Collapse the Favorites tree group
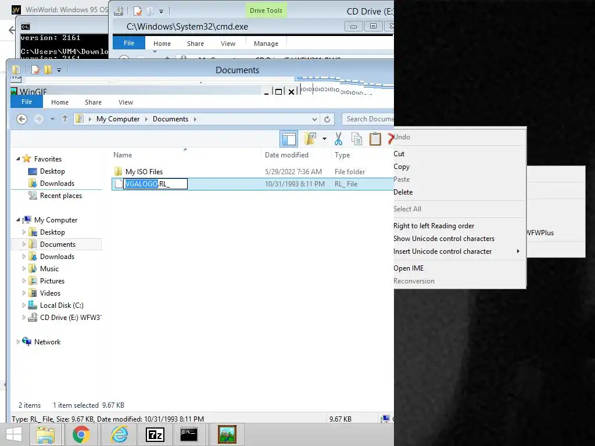595x446 pixels. (18, 159)
